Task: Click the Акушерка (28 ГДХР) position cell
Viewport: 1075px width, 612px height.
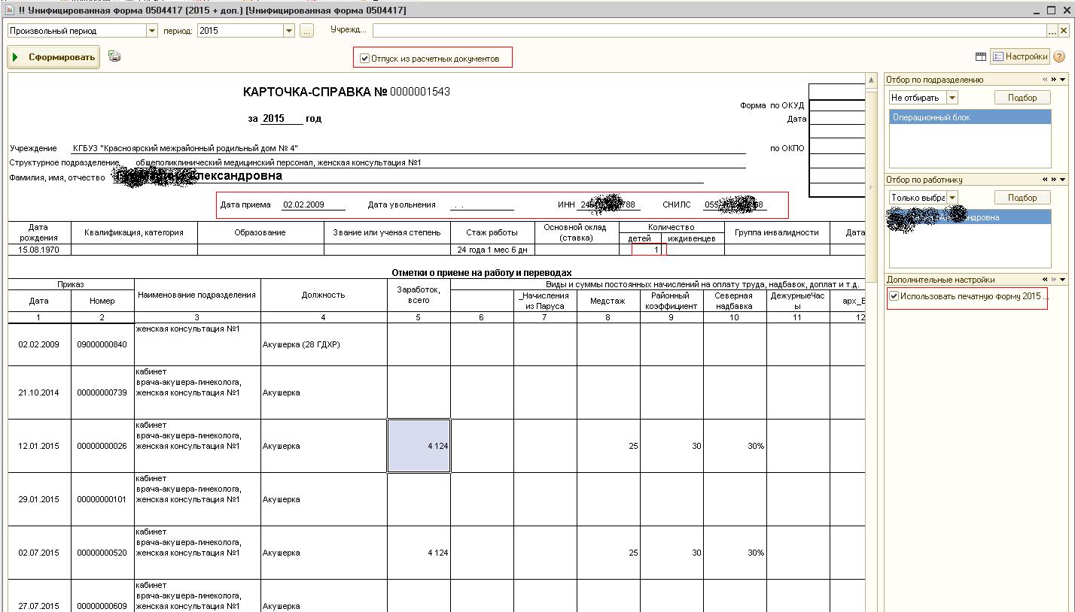Action: click(324, 344)
